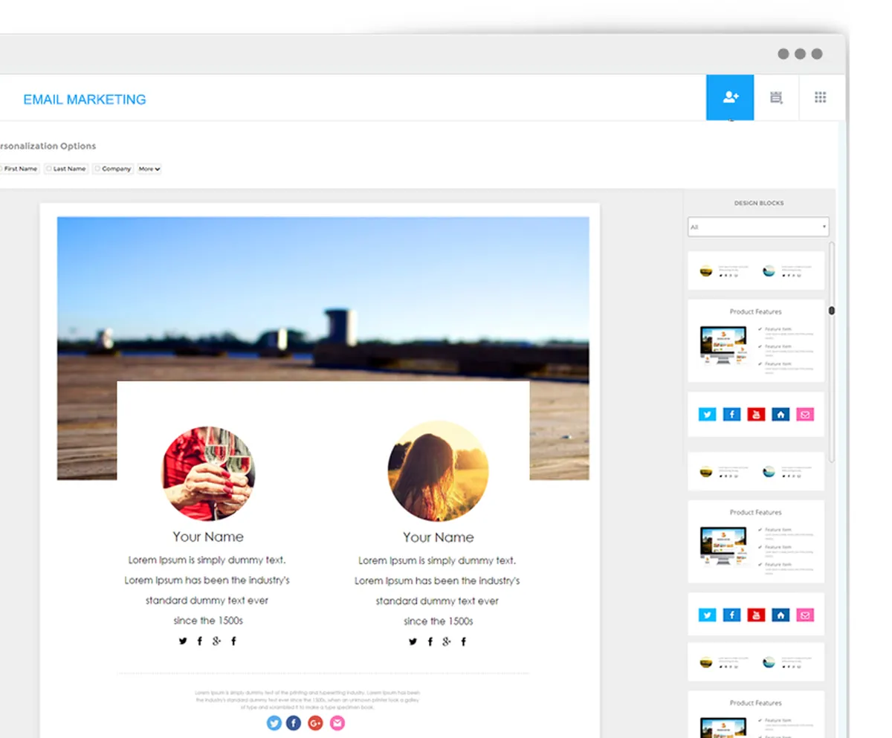This screenshot has height=738, width=892.
Task: Click the Twitter bird under left profile
Action: click(x=183, y=641)
